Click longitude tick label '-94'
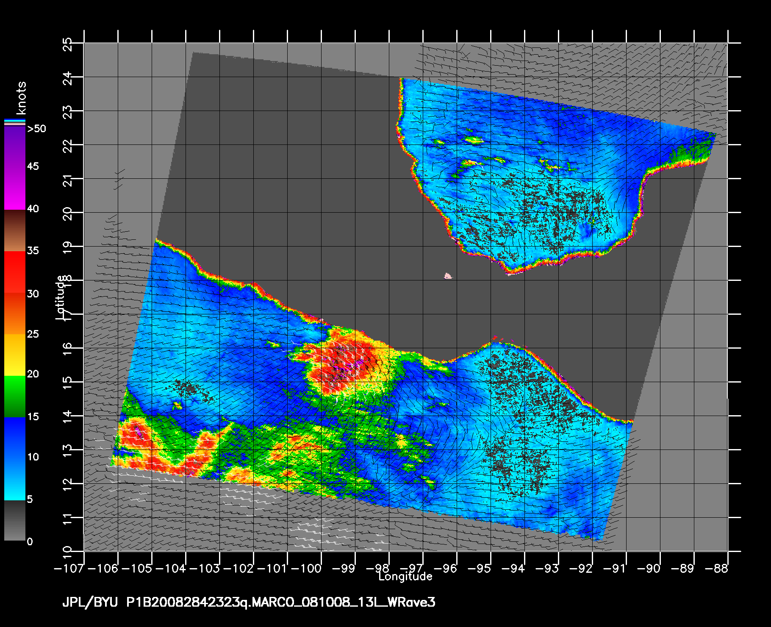The width and height of the screenshot is (771, 627). [x=513, y=568]
